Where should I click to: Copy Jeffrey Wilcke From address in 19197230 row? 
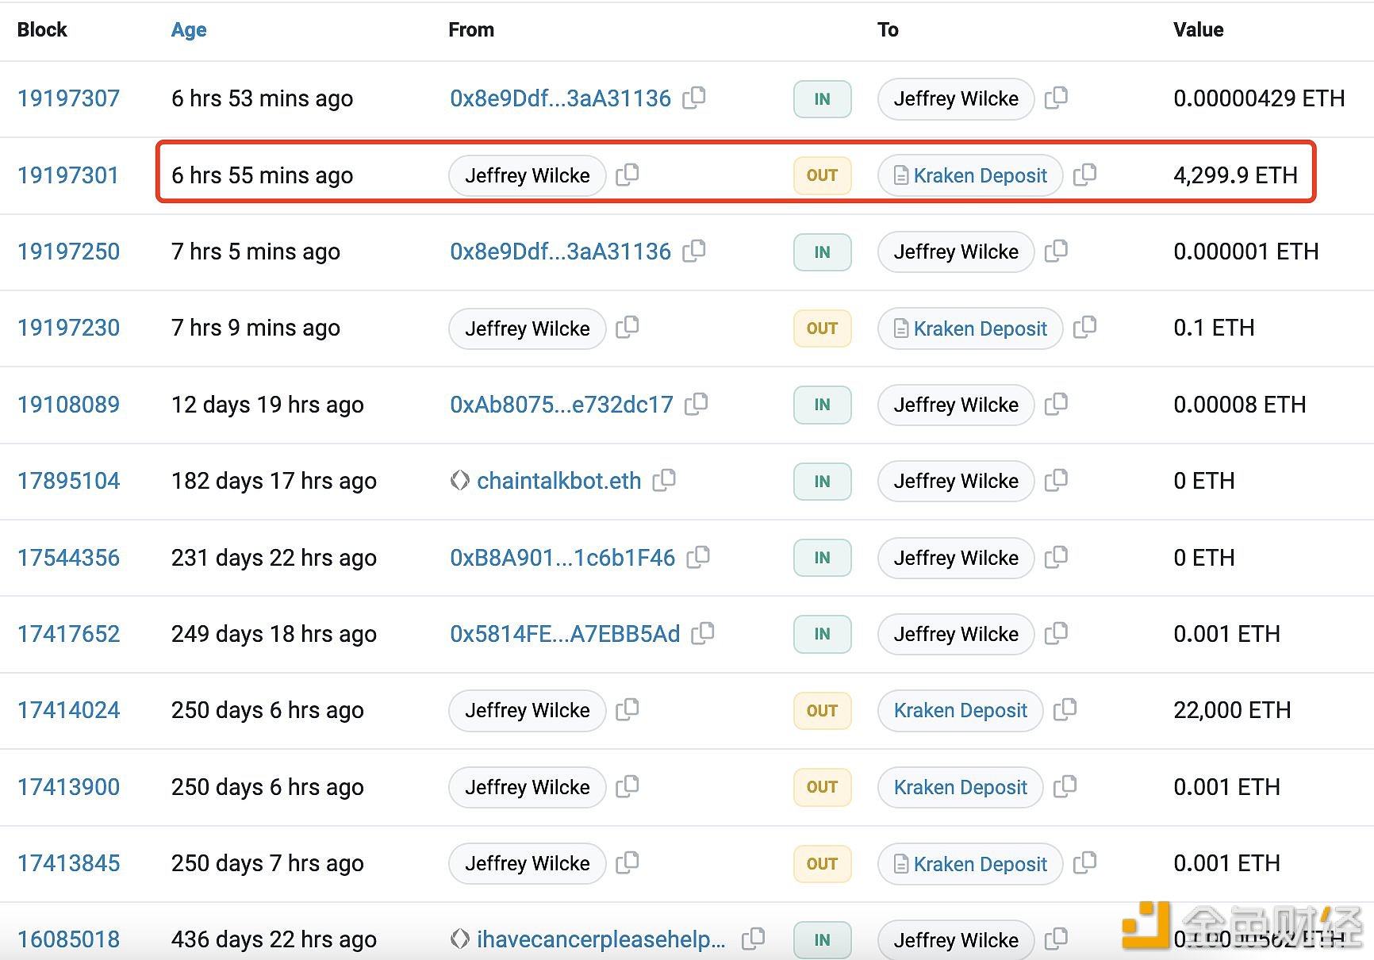628,327
